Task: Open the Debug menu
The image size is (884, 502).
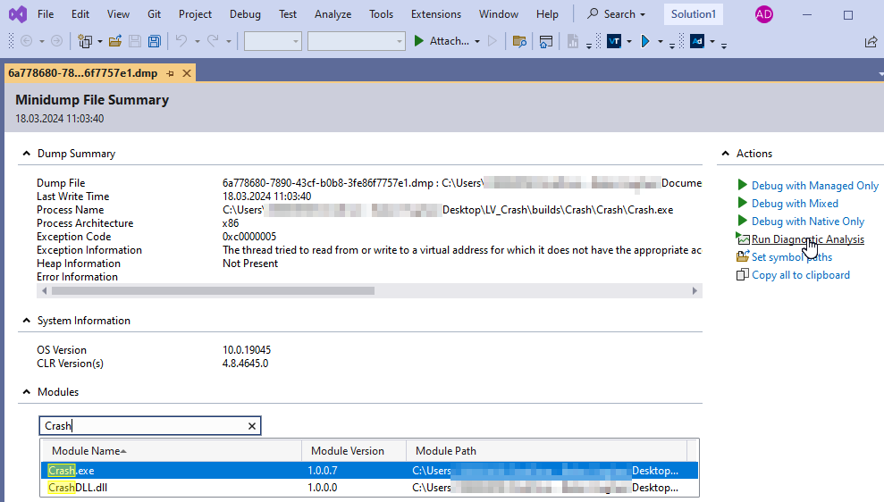Action: tap(245, 14)
